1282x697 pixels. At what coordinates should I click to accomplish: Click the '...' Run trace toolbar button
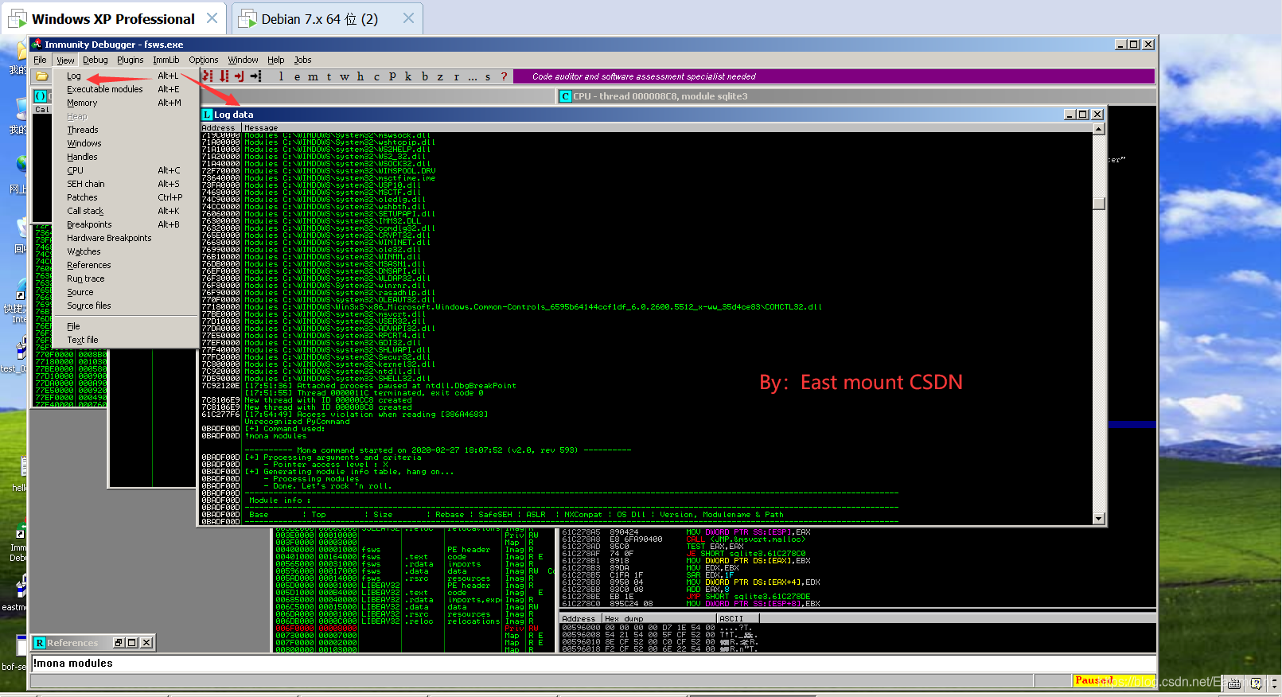pyautogui.click(x=472, y=76)
